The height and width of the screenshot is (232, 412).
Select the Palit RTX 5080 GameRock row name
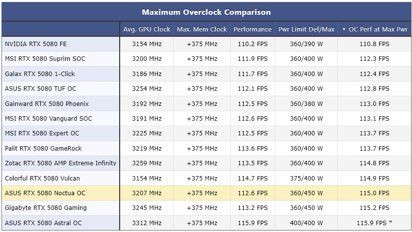pyautogui.click(x=43, y=149)
